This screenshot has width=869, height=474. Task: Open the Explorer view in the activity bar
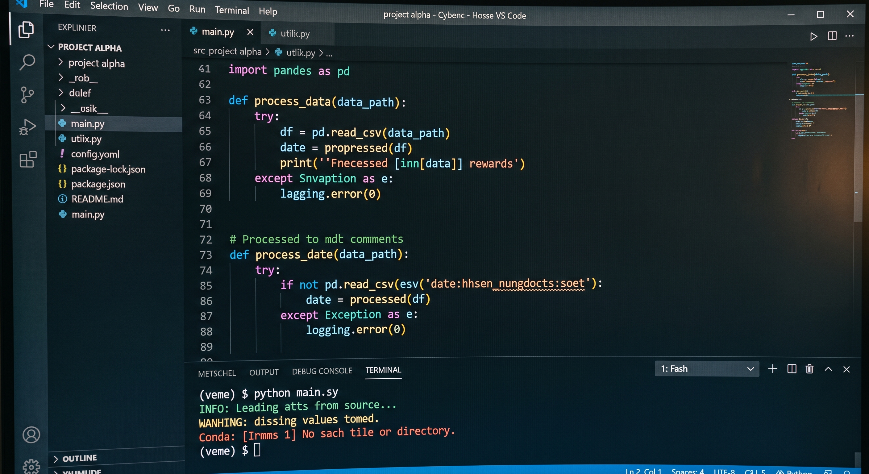tap(26, 30)
